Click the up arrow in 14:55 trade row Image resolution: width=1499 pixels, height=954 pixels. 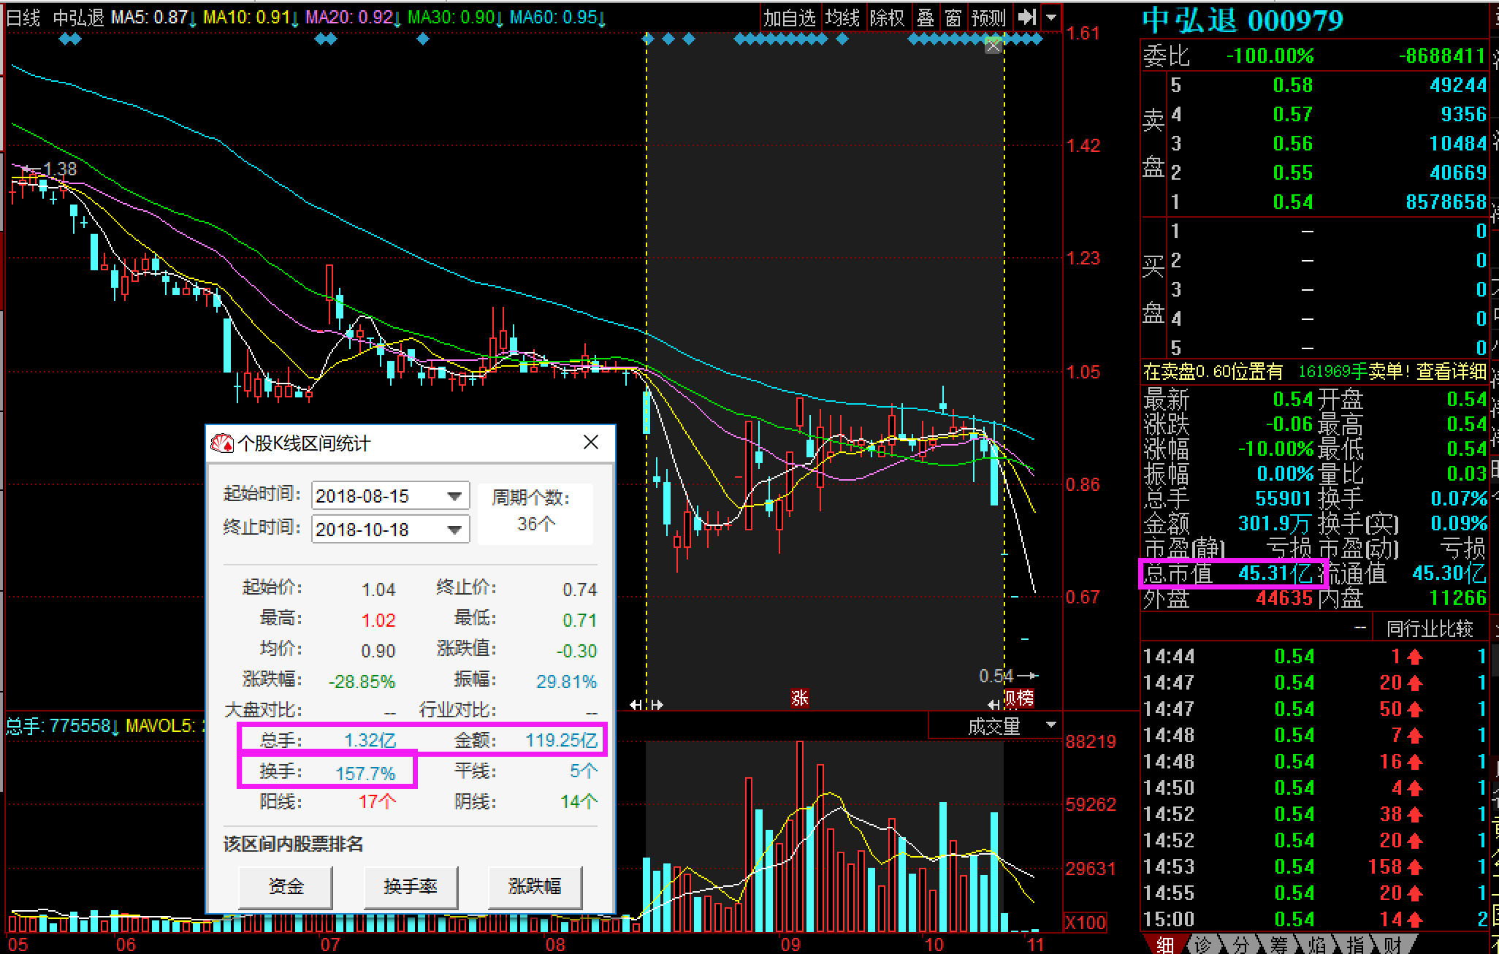point(1415,893)
